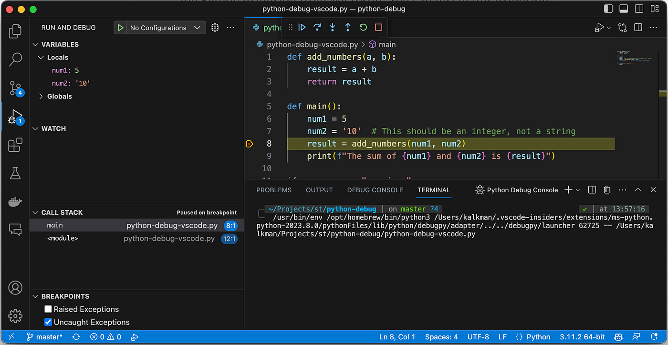Click the Python 3.11.2 64-bit interpreter selector
Image resolution: width=668 pixels, height=345 pixels.
[x=581, y=337]
